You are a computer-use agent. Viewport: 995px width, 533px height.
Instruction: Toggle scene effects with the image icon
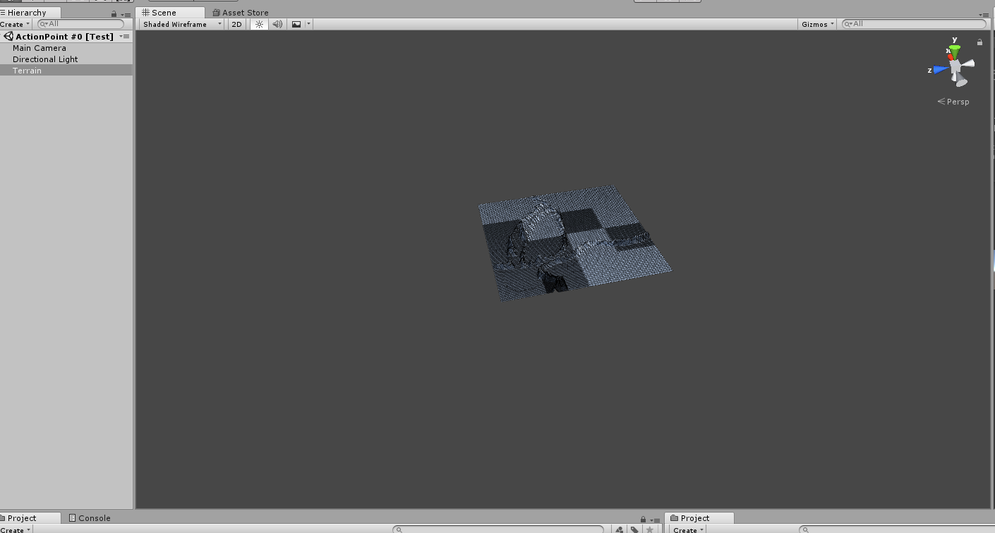(x=296, y=24)
